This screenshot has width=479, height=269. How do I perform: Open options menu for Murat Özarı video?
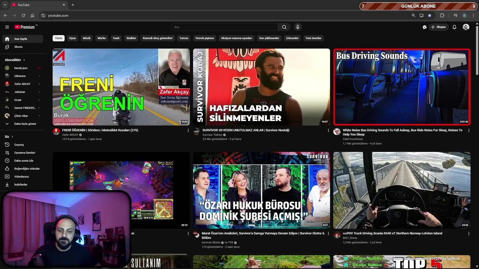pyautogui.click(x=328, y=234)
